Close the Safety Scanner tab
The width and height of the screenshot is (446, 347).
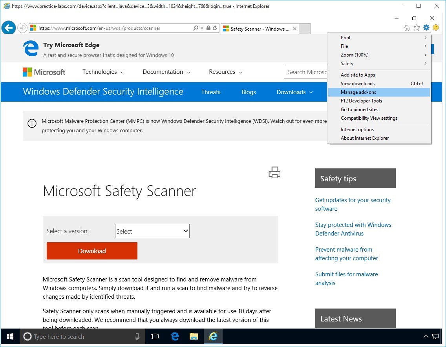[295, 29]
